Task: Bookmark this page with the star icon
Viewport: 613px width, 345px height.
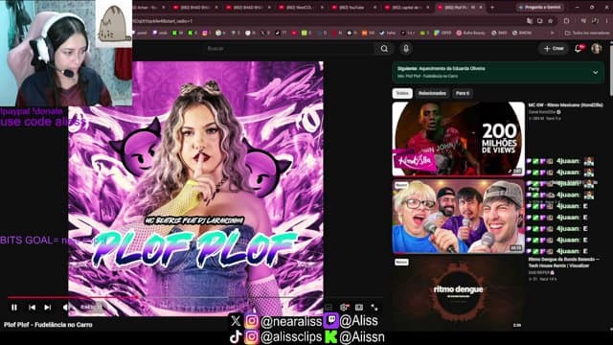Action: click(550, 21)
